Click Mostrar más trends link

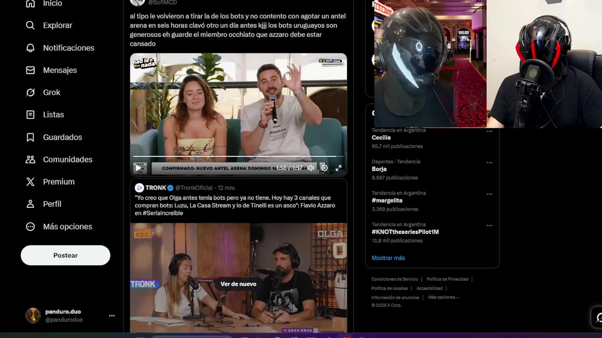pos(388,258)
